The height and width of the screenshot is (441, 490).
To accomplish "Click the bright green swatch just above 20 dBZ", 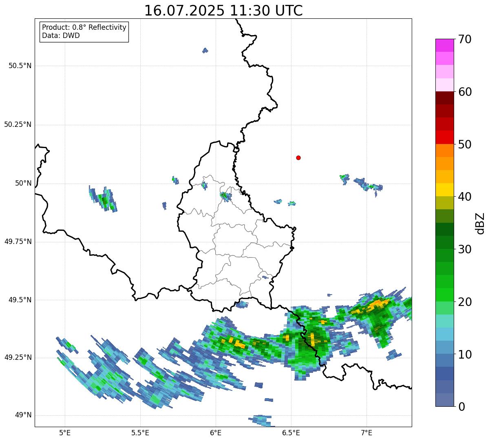I will (445, 295).
